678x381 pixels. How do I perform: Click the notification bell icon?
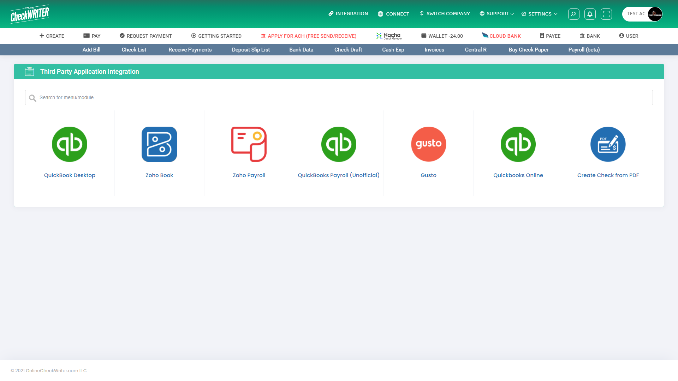pos(590,14)
